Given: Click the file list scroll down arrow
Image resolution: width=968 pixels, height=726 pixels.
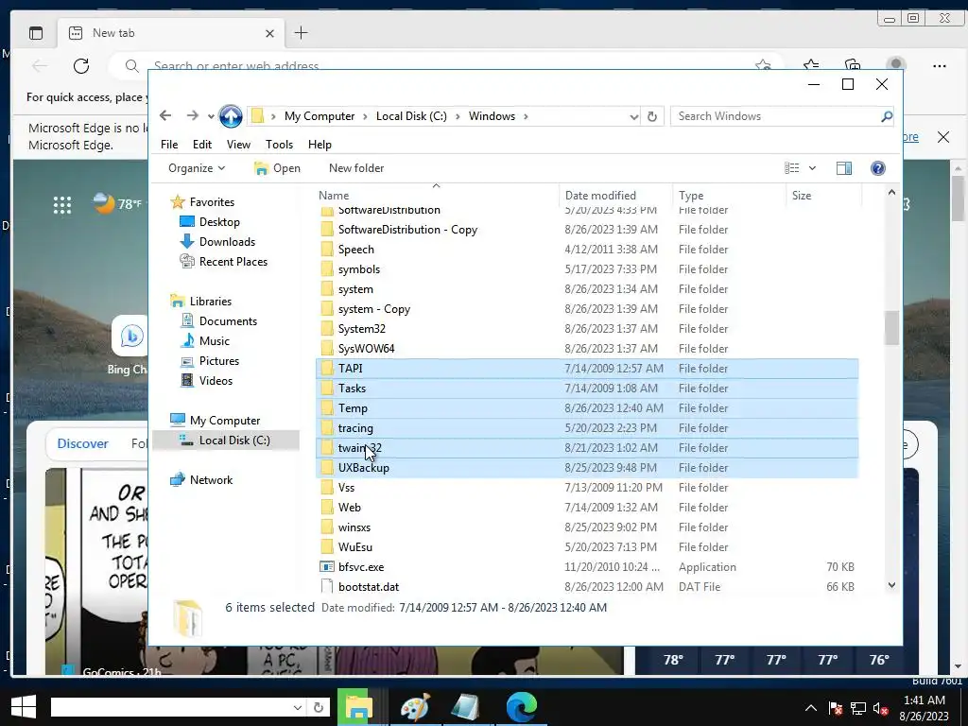Looking at the screenshot, I should click(x=891, y=584).
